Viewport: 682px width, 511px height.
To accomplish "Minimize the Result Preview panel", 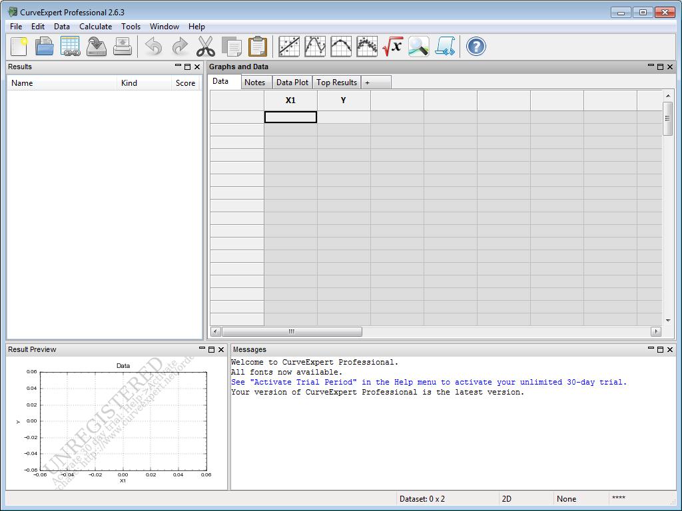I will pos(202,349).
